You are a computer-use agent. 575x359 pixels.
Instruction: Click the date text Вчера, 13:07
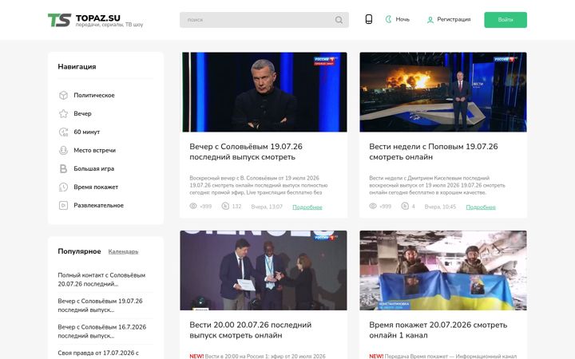pos(267,207)
